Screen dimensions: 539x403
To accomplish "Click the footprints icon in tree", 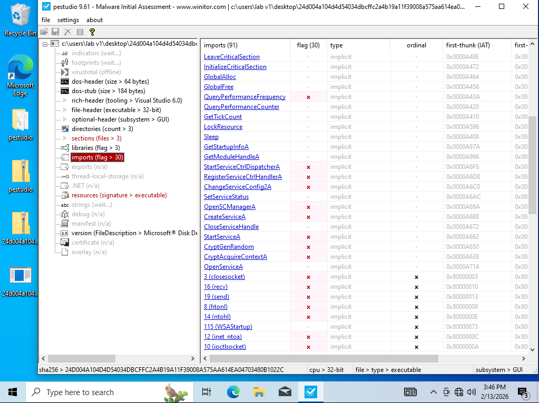I will 65,63.
